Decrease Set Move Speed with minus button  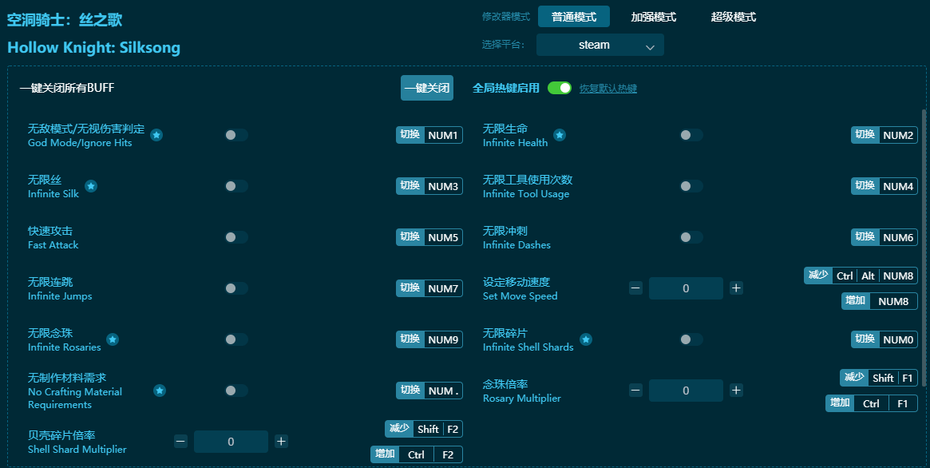tap(635, 288)
